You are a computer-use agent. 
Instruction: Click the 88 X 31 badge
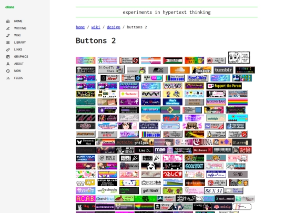tap(214, 190)
